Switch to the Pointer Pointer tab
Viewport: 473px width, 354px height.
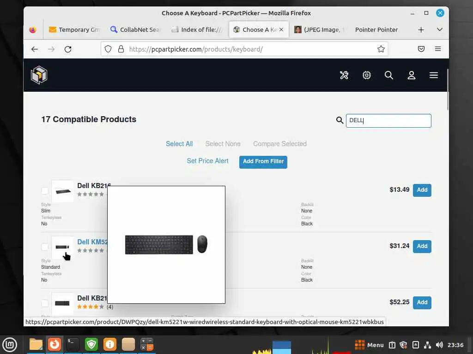376,30
